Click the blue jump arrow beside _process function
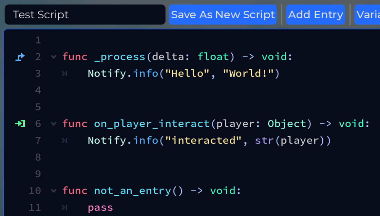 click(19, 57)
